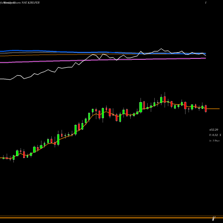The height and width of the screenshot is (223, 223).
Task: Select the last red candlestick on the chart
Action: (x=206, y=108)
